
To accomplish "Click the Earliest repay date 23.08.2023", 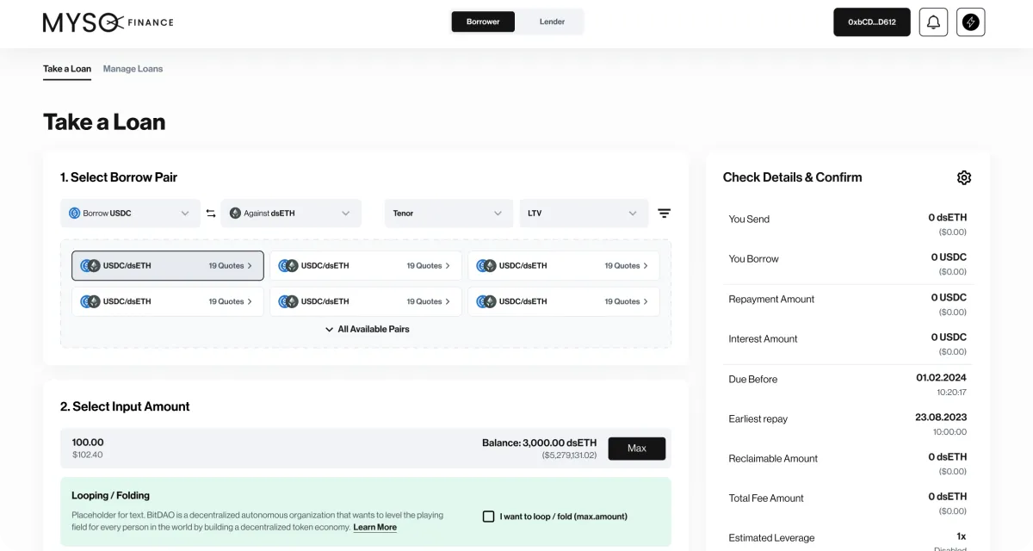I will pyautogui.click(x=941, y=418).
